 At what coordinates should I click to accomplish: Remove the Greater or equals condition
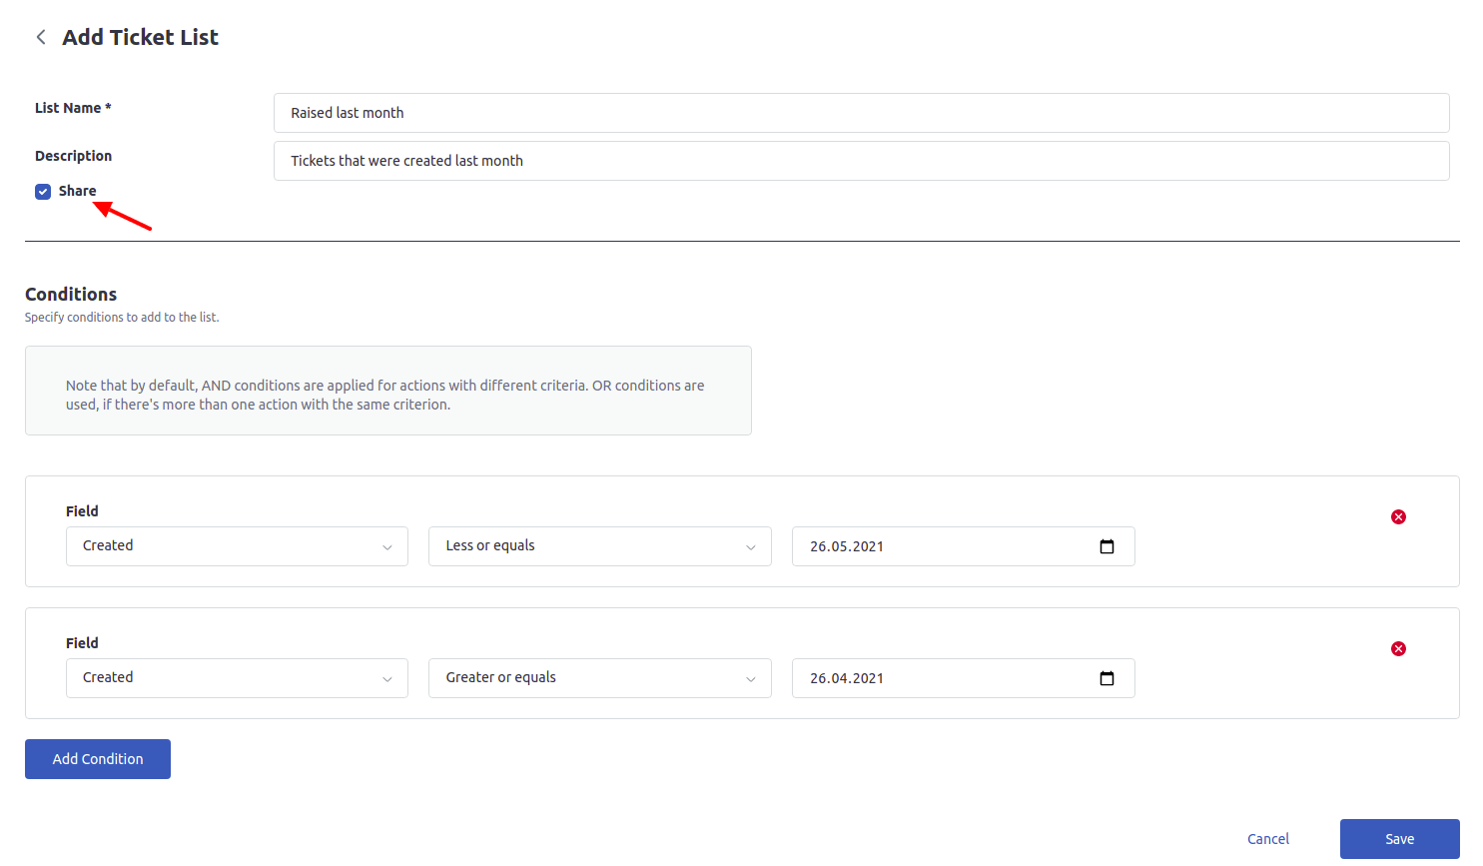1398,648
